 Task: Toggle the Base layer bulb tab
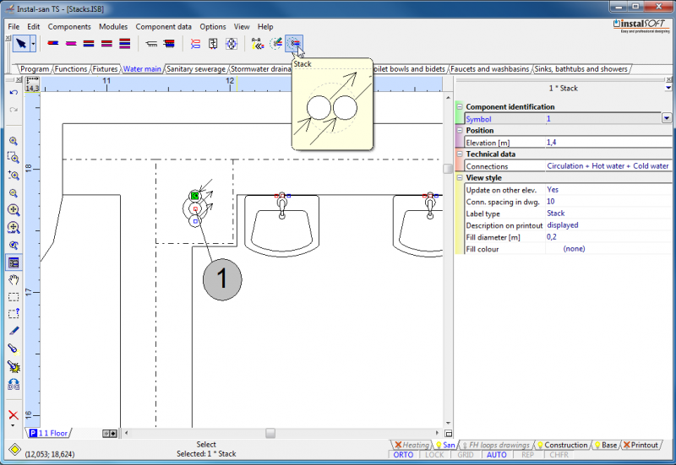point(605,446)
